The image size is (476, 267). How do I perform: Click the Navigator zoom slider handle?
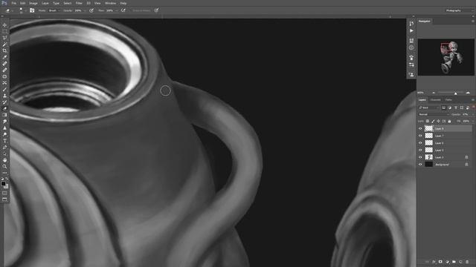pos(455,93)
